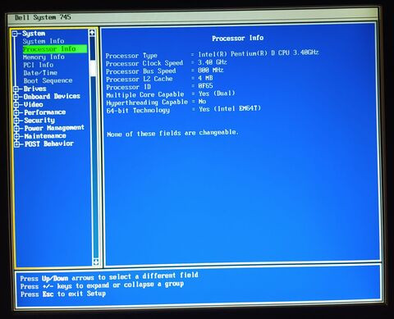Click the 3.40 GHz value

[213, 62]
